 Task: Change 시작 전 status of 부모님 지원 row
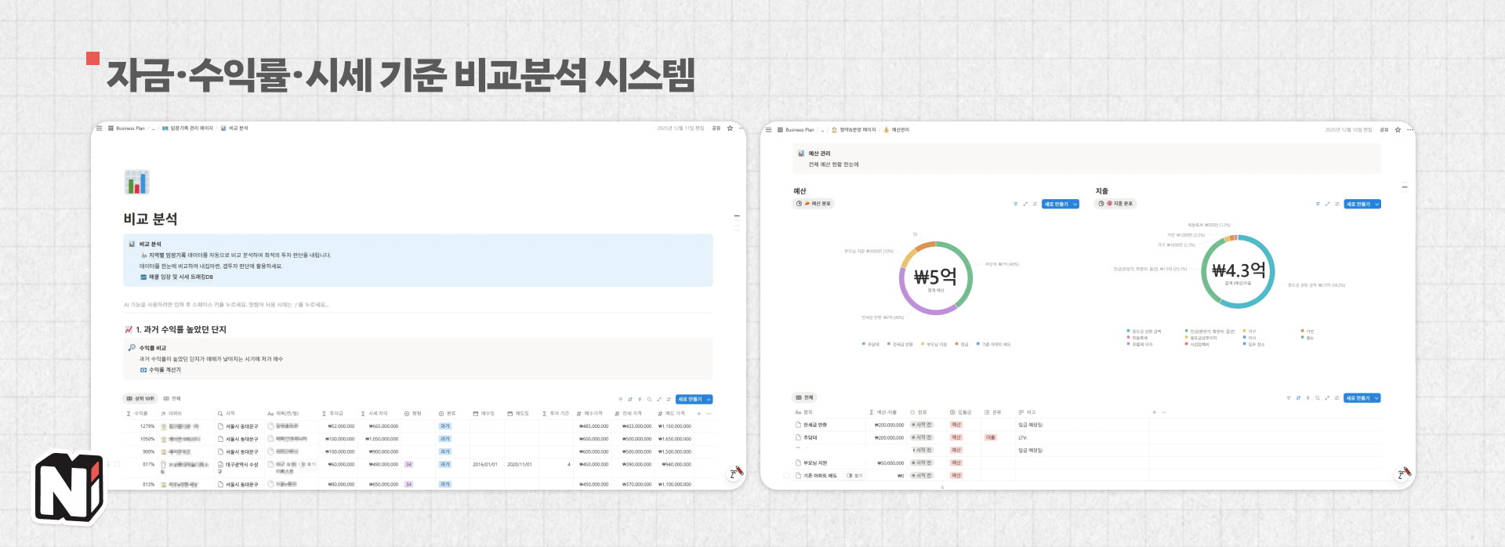coord(922,462)
